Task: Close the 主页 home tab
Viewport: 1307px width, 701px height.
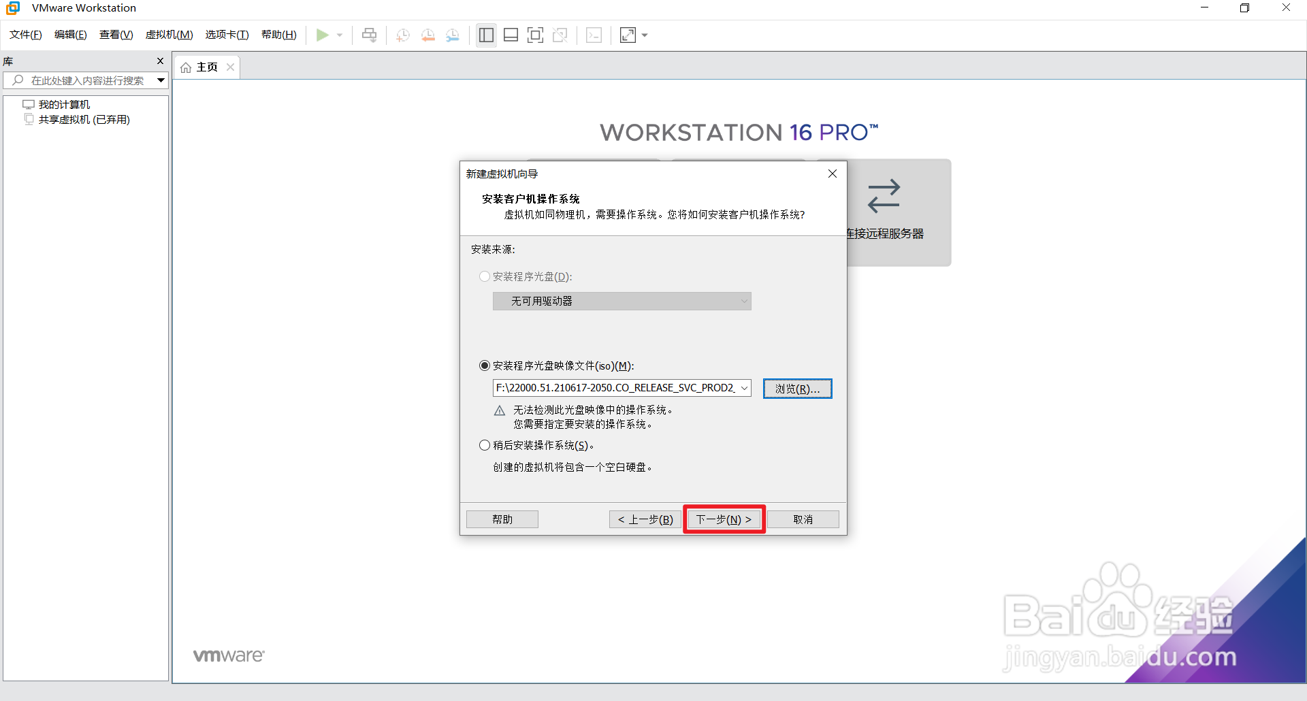Action: 231,67
